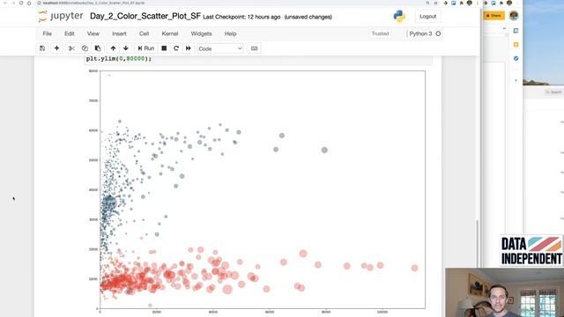Paste cells below using the clipboard icon
564x317 pixels.
(x=98, y=48)
